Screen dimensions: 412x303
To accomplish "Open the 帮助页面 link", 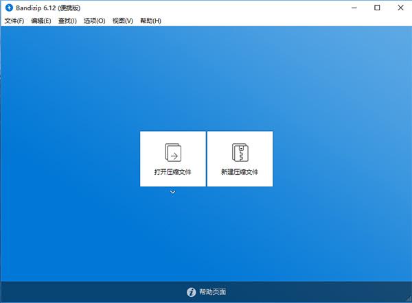I will coord(213,292).
